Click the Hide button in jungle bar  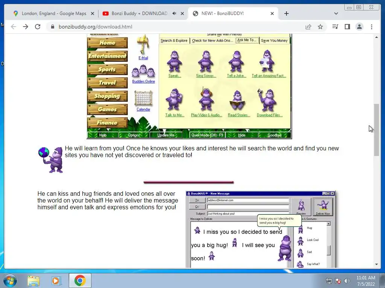[242, 135]
